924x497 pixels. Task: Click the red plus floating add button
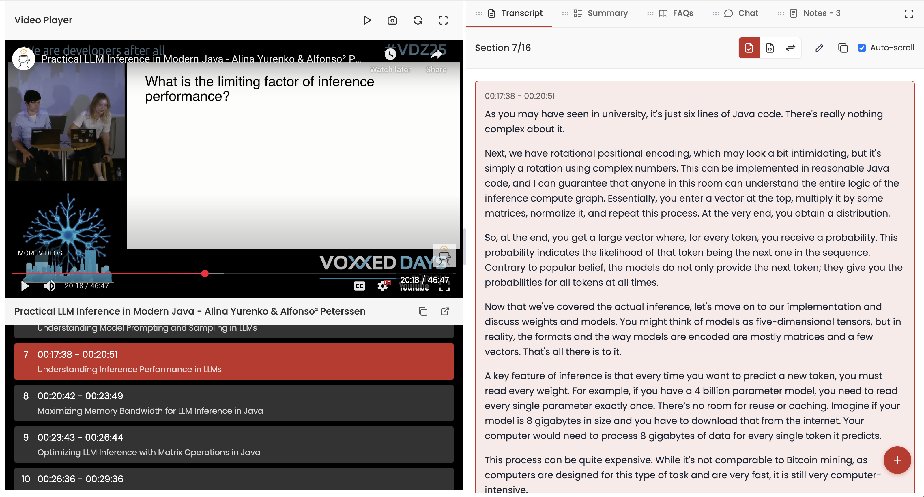pos(897,460)
